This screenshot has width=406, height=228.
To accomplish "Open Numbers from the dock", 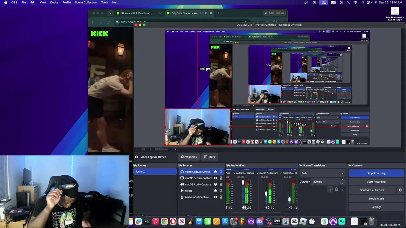I will point(207,222).
